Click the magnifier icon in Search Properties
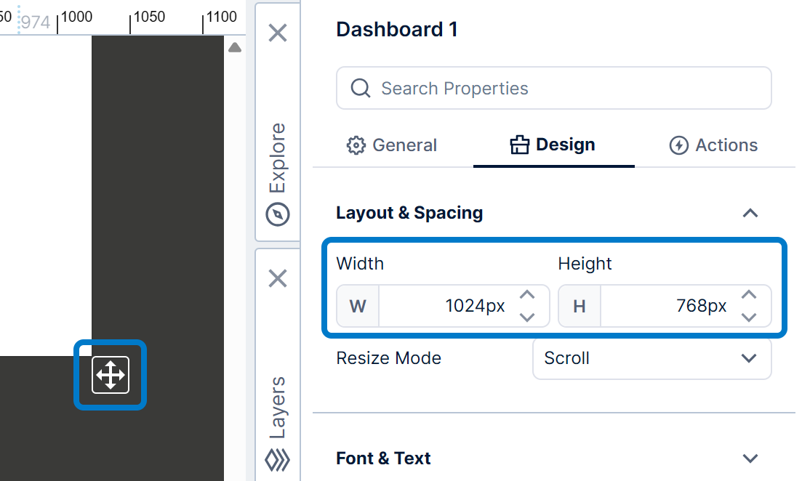 point(360,88)
